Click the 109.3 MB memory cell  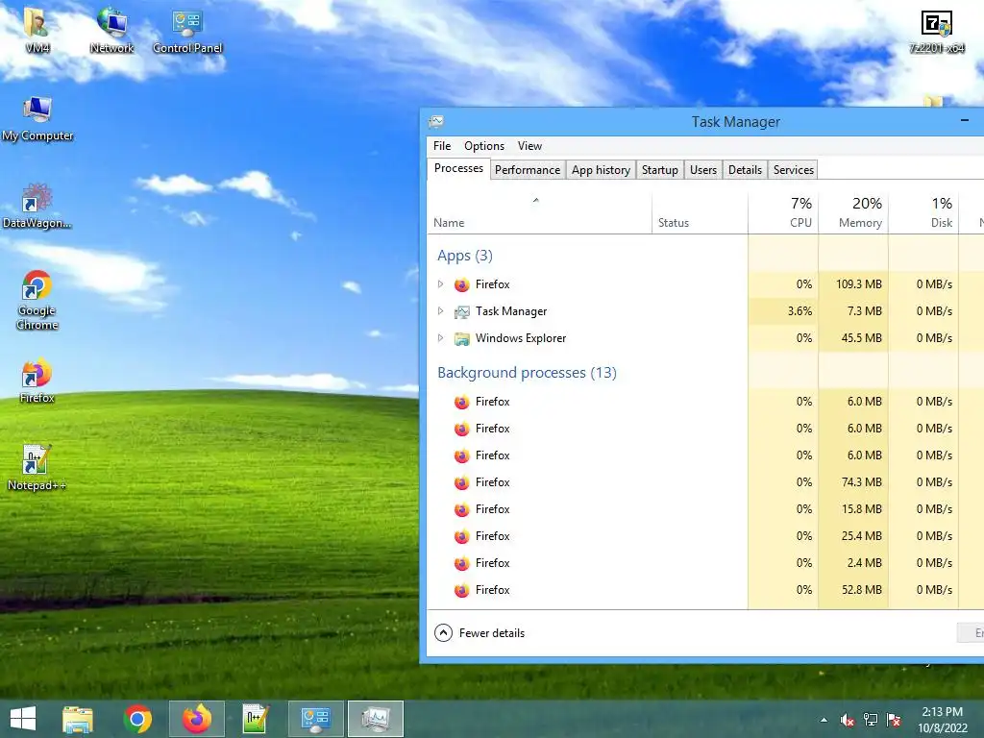tap(853, 284)
